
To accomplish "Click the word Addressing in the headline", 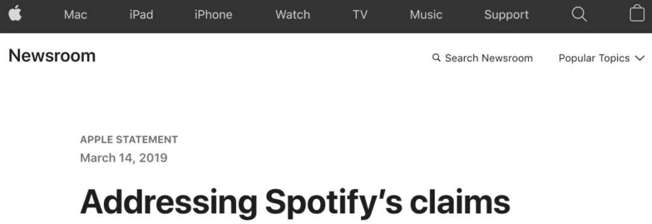I will (x=169, y=202).
